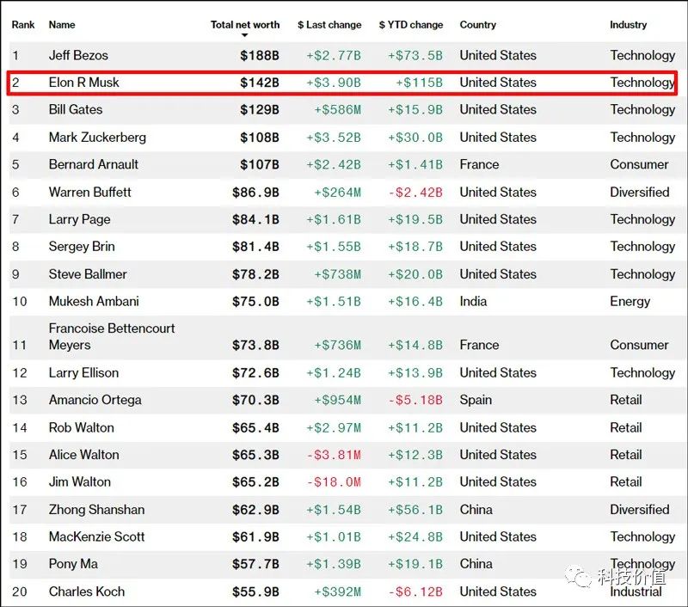Sort by the Total net worth column header
This screenshot has width=688, height=607.
coord(245,25)
